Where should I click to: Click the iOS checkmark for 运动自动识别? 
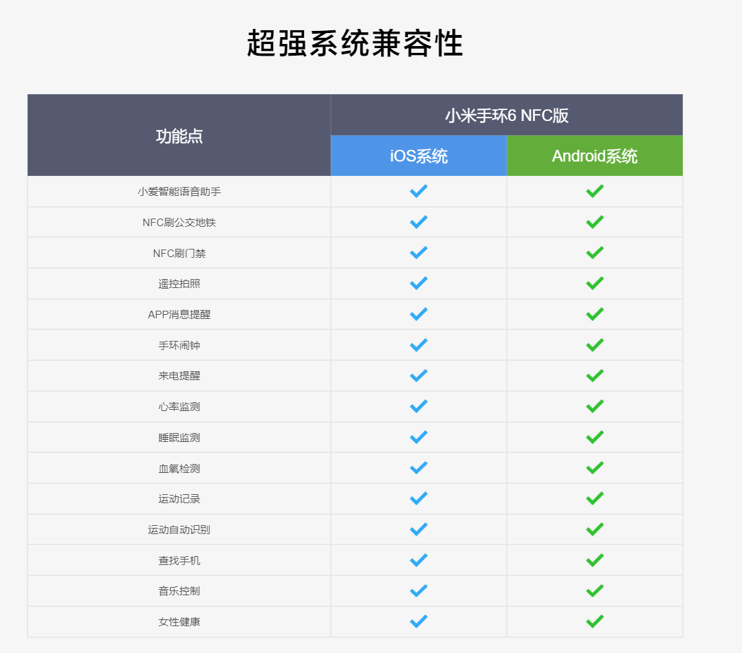tap(418, 529)
